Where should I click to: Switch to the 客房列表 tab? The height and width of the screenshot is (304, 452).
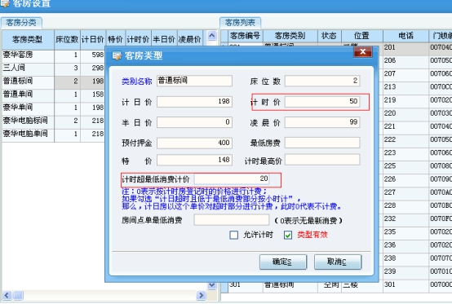[x=240, y=23]
